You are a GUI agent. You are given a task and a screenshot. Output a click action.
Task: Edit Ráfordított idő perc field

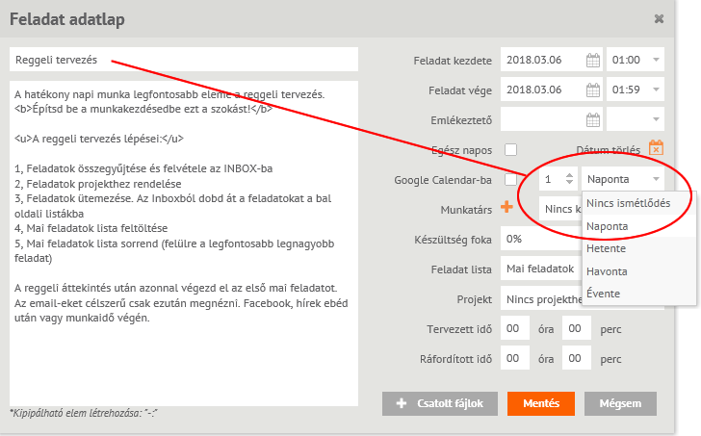(577, 358)
